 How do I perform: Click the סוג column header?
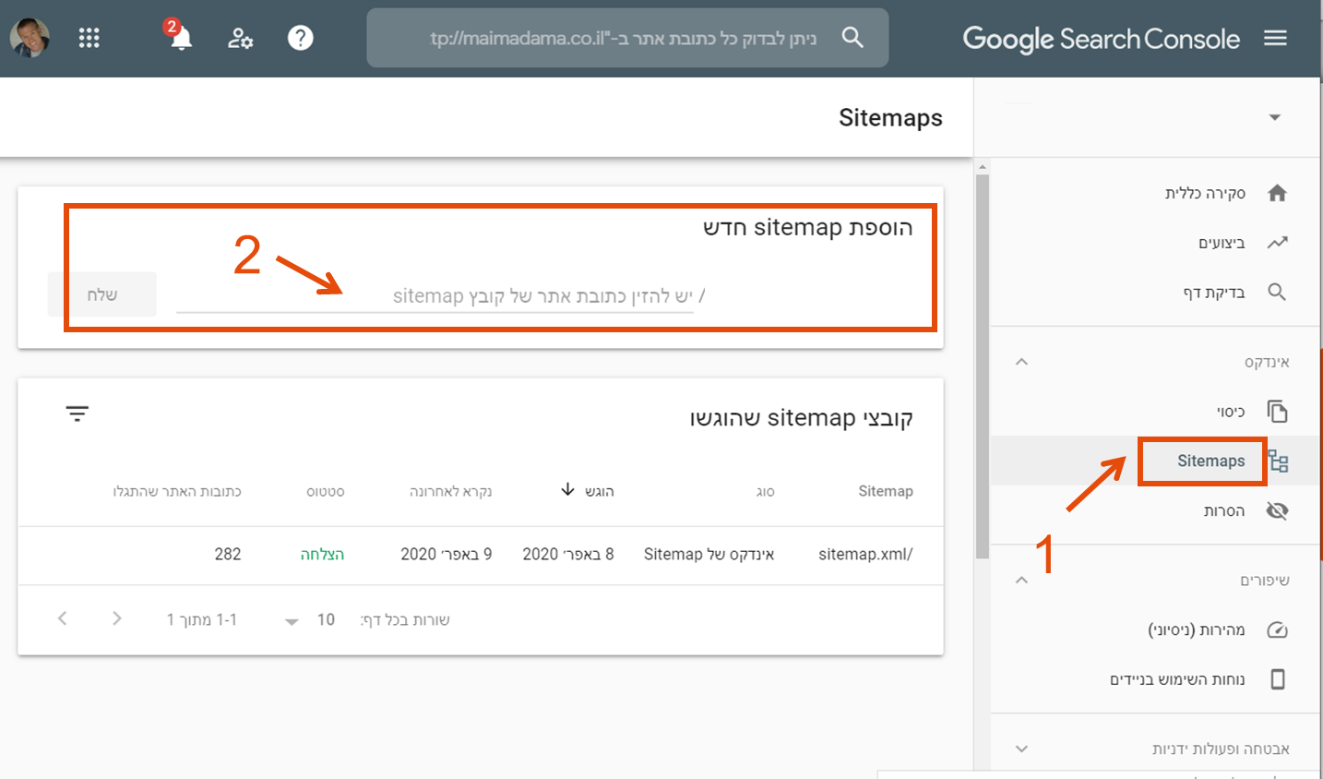(765, 491)
